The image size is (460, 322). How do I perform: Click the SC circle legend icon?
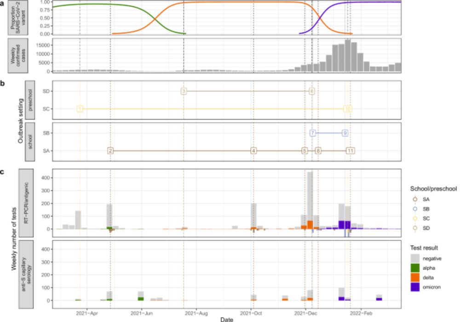(415, 218)
